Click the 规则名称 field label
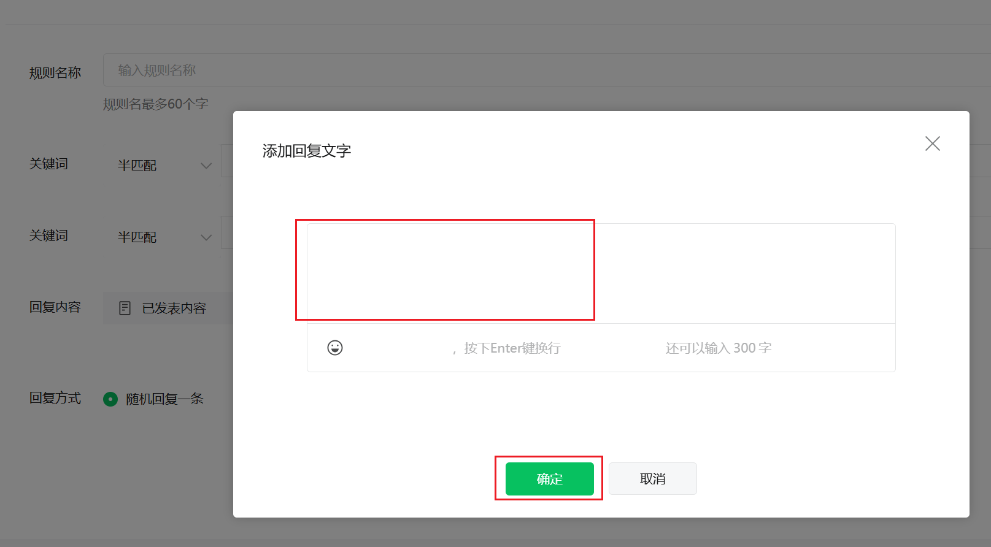The height and width of the screenshot is (547, 991). tap(55, 73)
